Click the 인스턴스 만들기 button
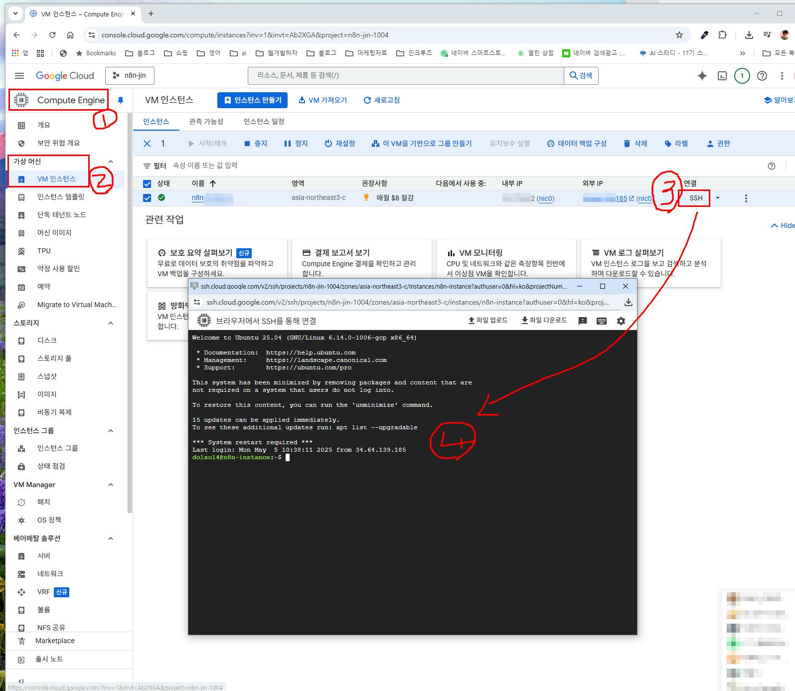The width and height of the screenshot is (795, 691). click(x=253, y=100)
